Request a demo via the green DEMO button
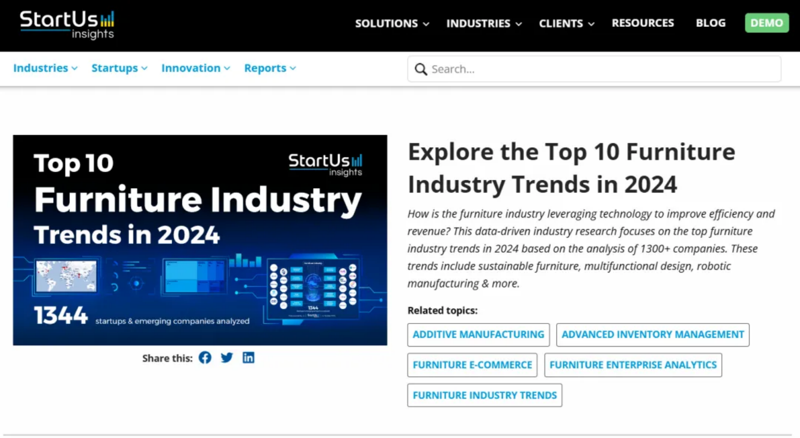Screen dimensions: 800x438 coord(766,23)
